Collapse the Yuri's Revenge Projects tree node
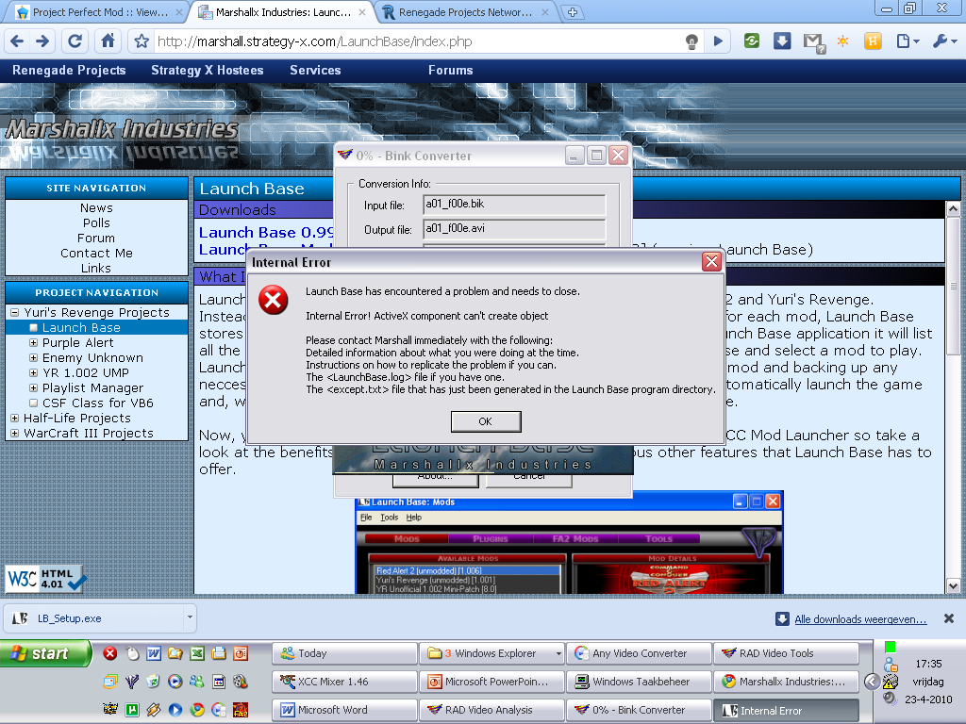Screen dimensions: 966x724 point(15,313)
